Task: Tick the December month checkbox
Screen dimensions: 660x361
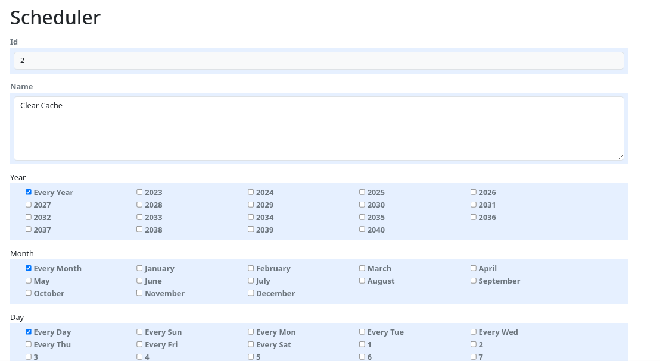Action: (251, 293)
